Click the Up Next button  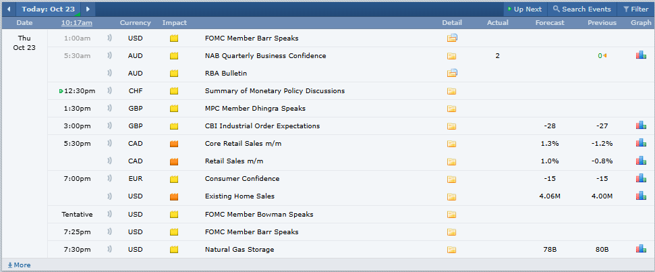524,9
